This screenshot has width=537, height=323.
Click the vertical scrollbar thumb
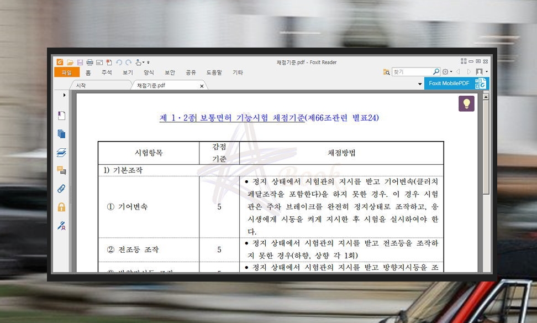tap(486, 148)
